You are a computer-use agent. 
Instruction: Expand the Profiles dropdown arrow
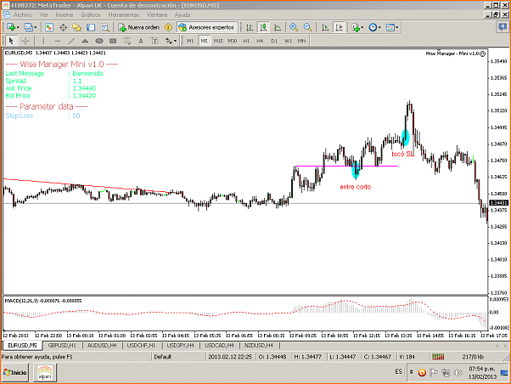pos(35,28)
